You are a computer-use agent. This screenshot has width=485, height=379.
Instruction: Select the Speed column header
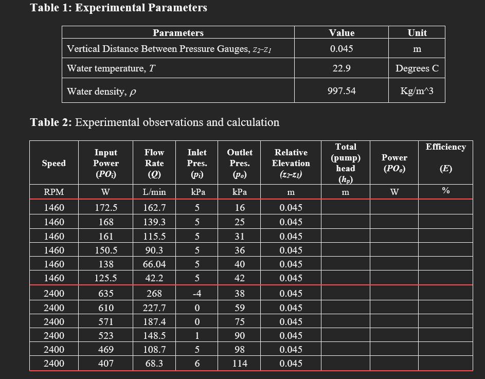53,163
